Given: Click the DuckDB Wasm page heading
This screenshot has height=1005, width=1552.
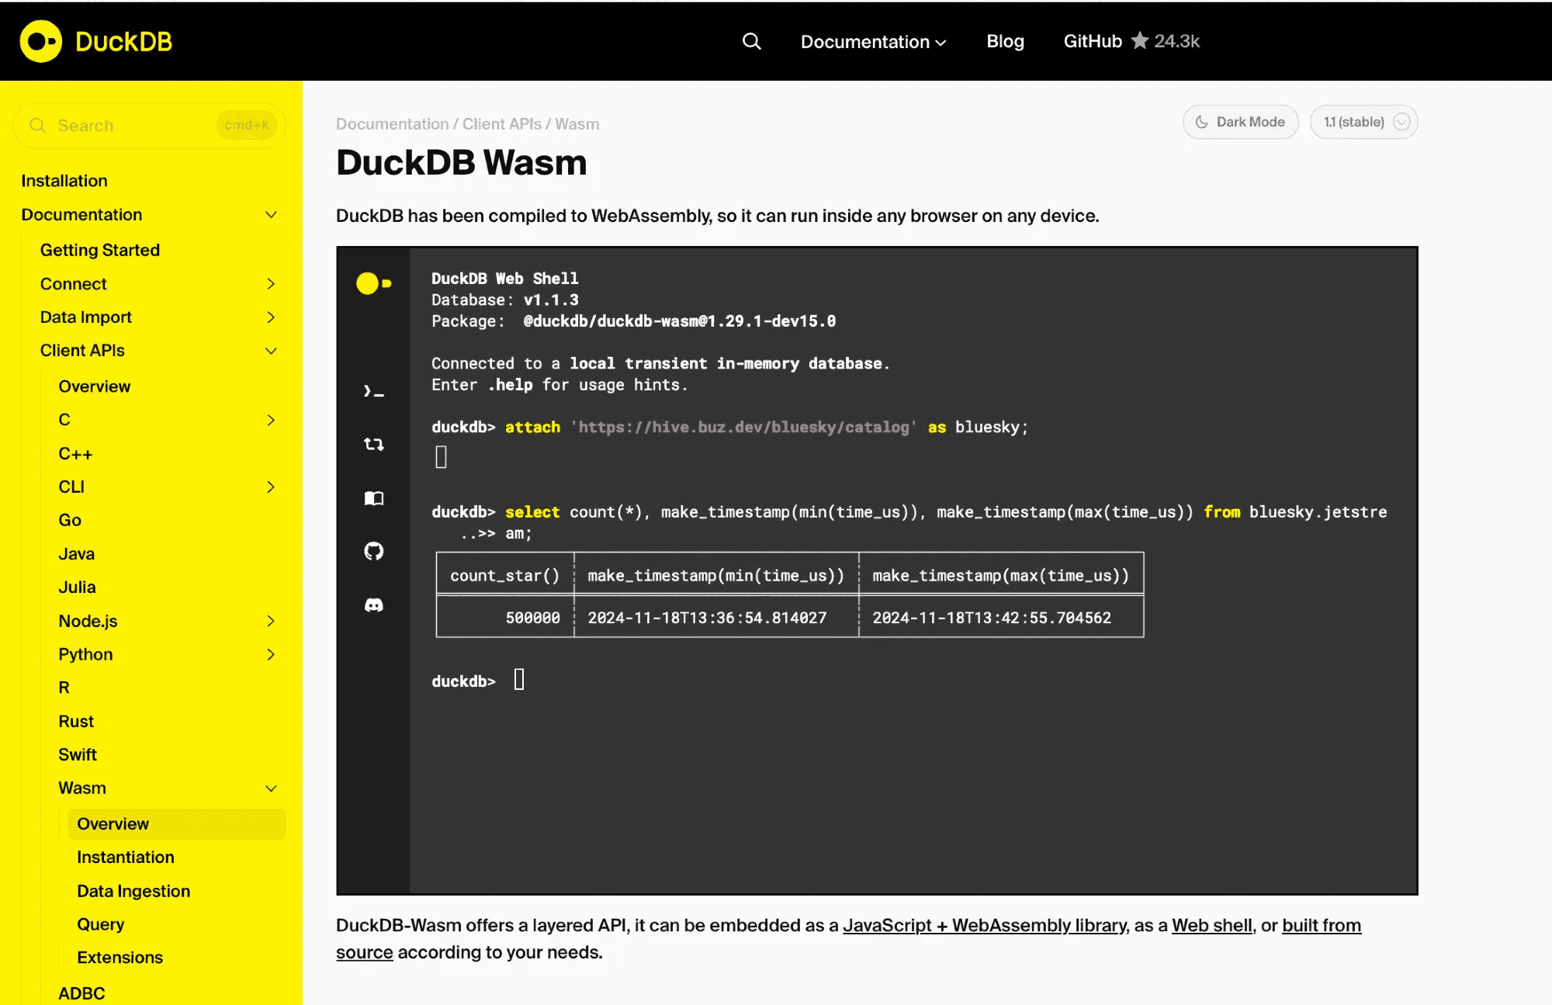Looking at the screenshot, I should pos(462,163).
